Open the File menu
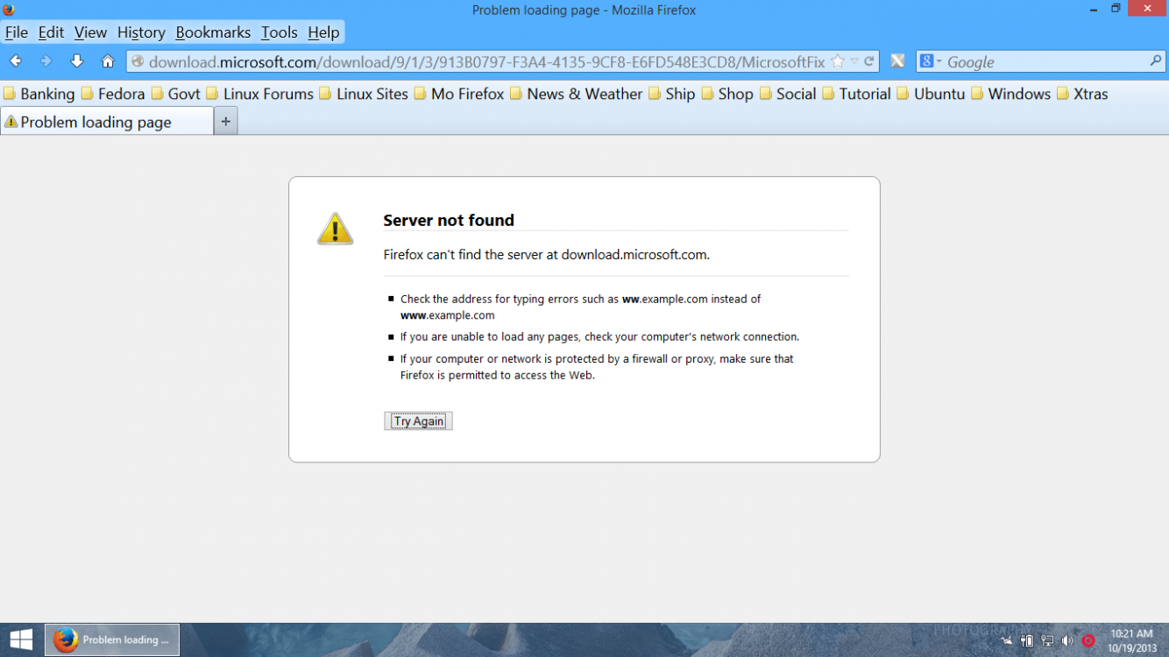Viewport: 1169px width, 657px height. 17,32
